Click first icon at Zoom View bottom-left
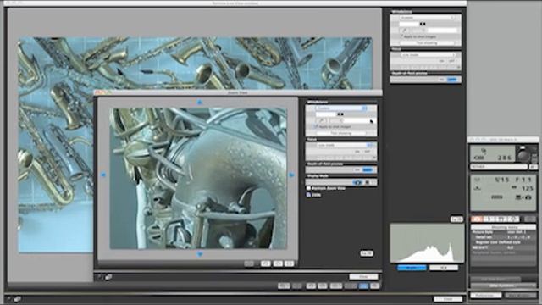The height and width of the screenshot is (305, 542). pyautogui.click(x=100, y=277)
